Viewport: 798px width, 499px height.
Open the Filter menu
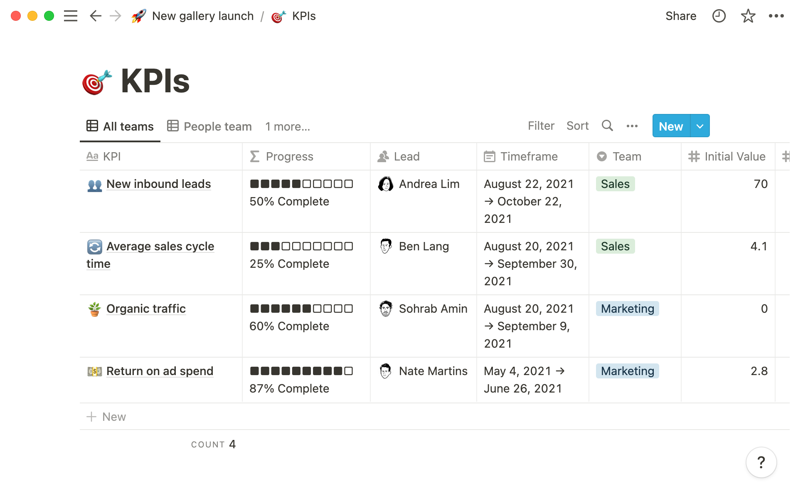[541, 126]
